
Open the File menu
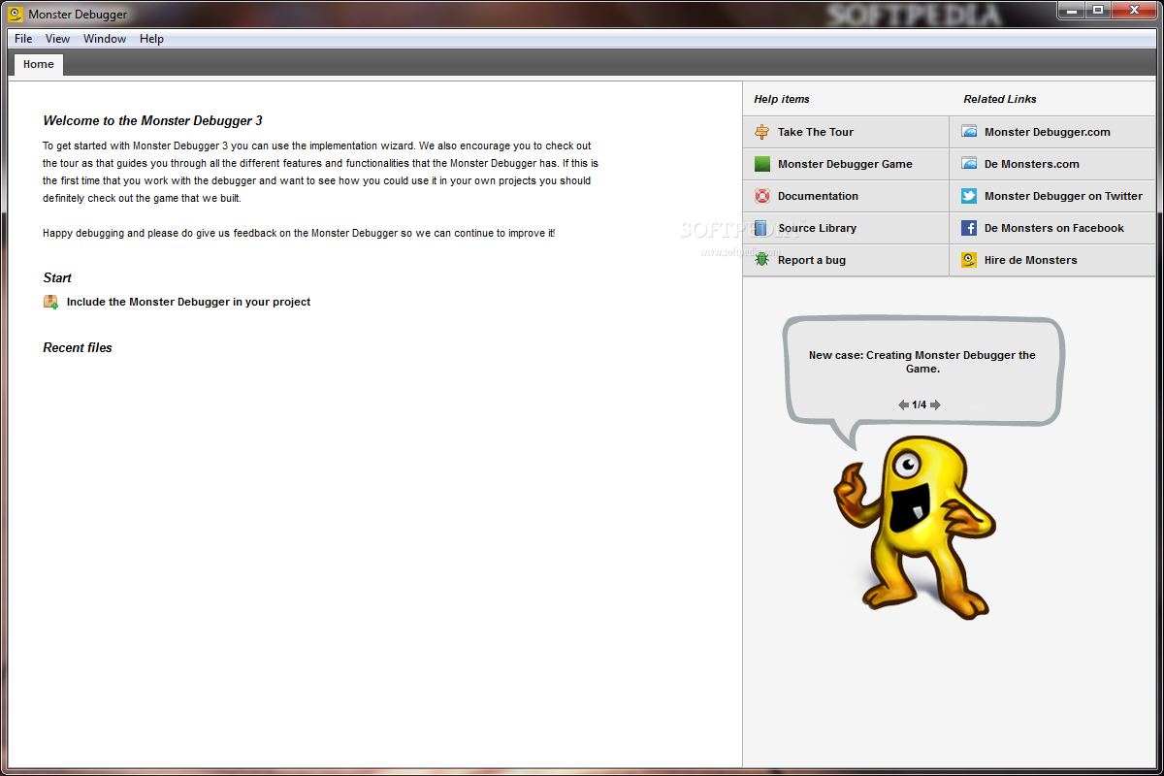tap(23, 39)
